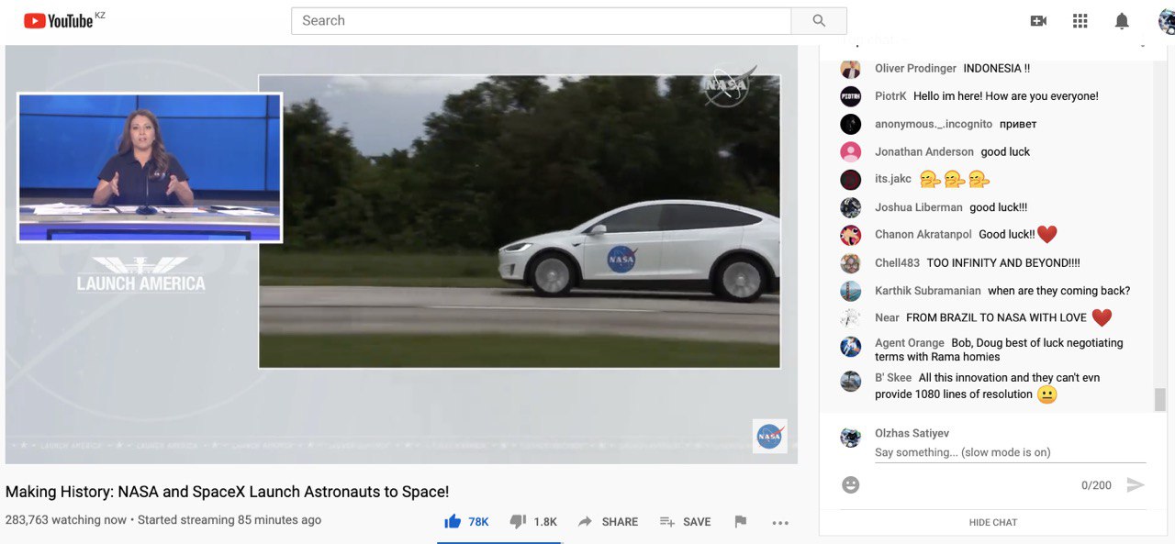Click the presenter inset in video player
Image resolution: width=1175 pixels, height=544 pixels.
pos(150,168)
